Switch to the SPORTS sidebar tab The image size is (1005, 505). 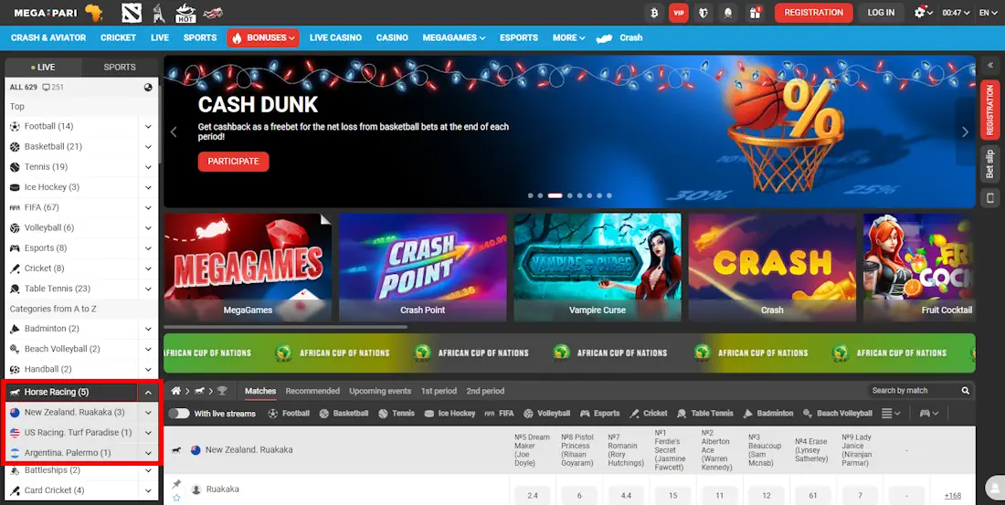(x=120, y=67)
